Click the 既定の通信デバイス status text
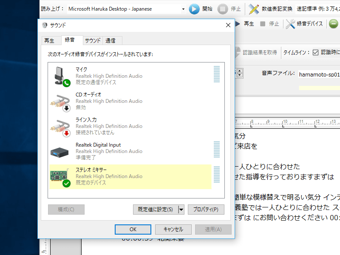The width and height of the screenshot is (340, 255). (x=96, y=82)
